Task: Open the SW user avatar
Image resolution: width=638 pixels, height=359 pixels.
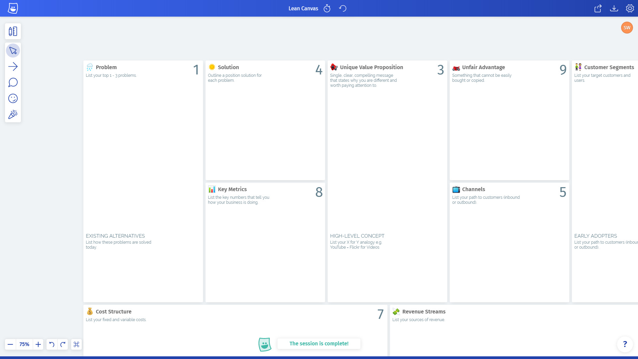Action: pyautogui.click(x=627, y=28)
